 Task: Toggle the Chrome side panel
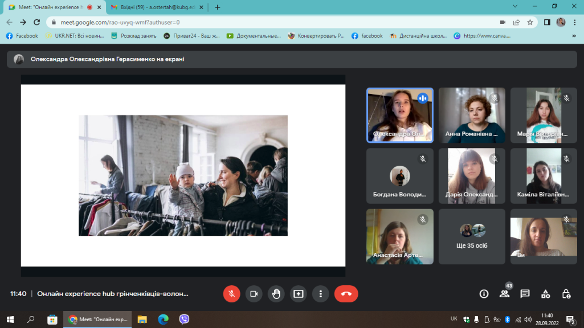click(x=547, y=22)
